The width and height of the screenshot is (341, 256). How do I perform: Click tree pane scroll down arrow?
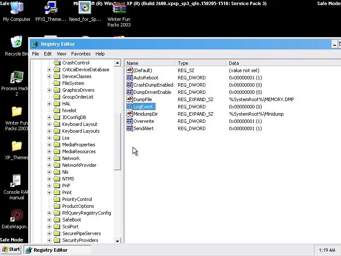tap(118, 241)
